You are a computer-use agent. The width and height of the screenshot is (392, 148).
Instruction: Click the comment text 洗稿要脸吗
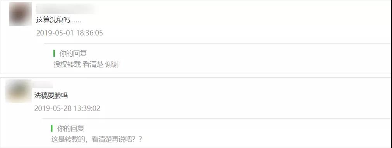coord(51,96)
